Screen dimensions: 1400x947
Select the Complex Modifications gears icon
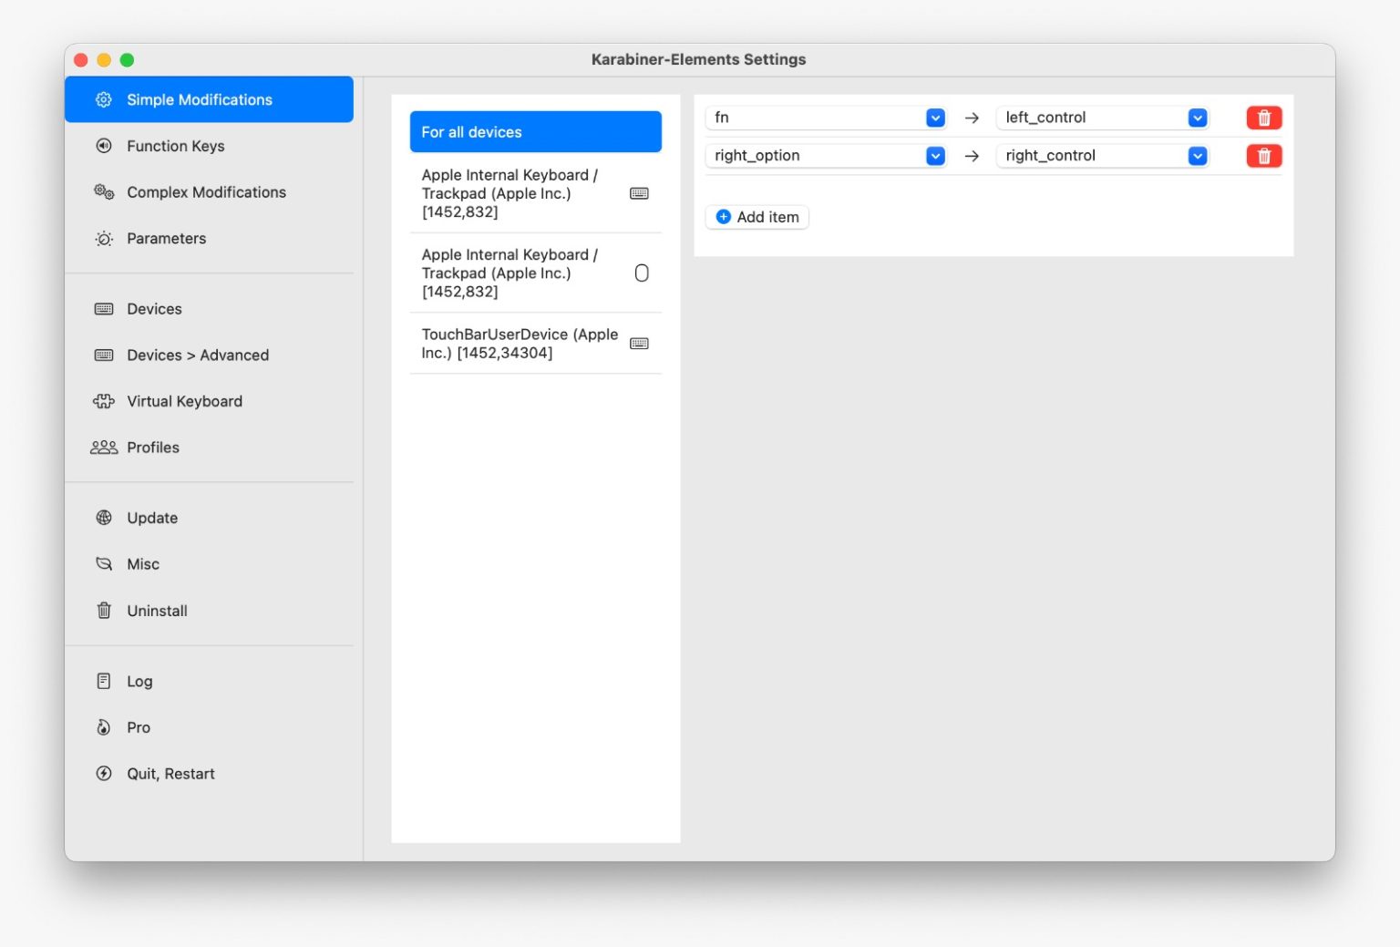[103, 191]
